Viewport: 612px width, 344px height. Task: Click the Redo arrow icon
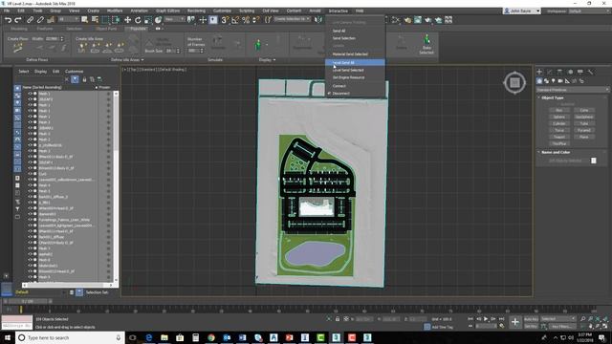pyautogui.click(x=17, y=20)
